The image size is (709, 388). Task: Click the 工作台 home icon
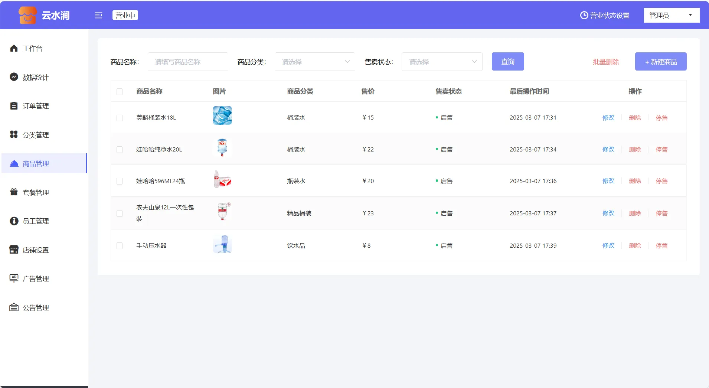tap(14, 48)
